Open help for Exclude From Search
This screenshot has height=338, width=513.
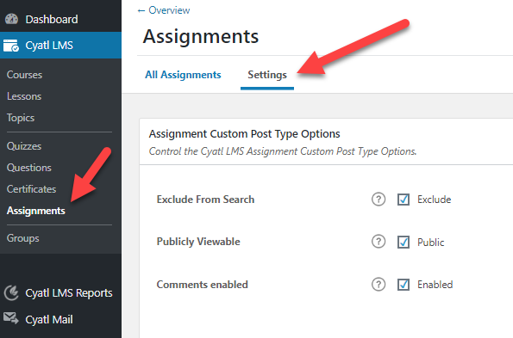[x=378, y=199]
